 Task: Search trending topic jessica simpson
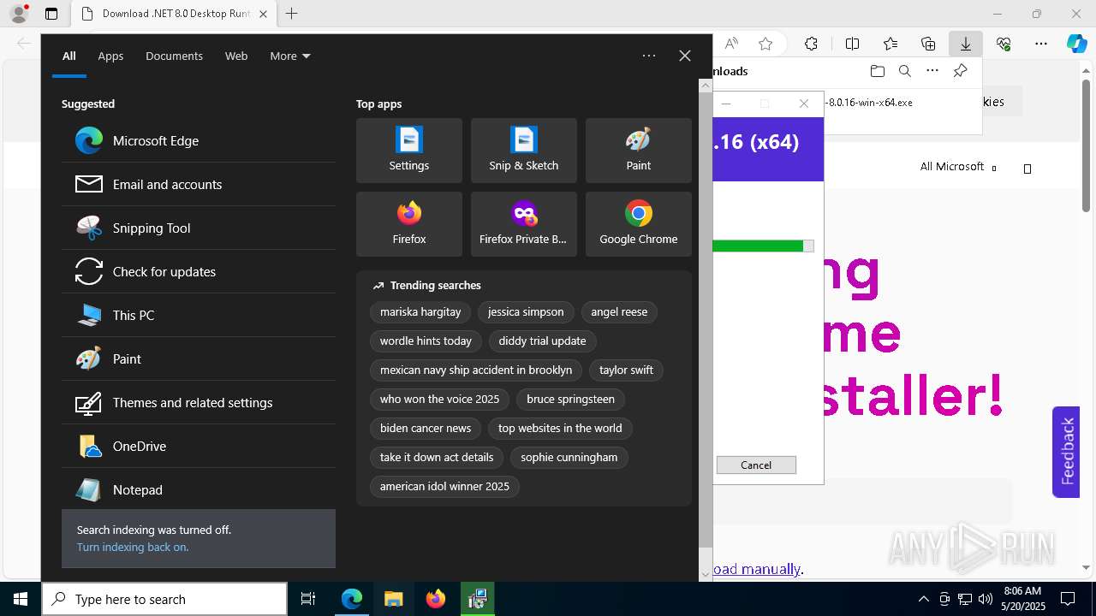tap(526, 312)
